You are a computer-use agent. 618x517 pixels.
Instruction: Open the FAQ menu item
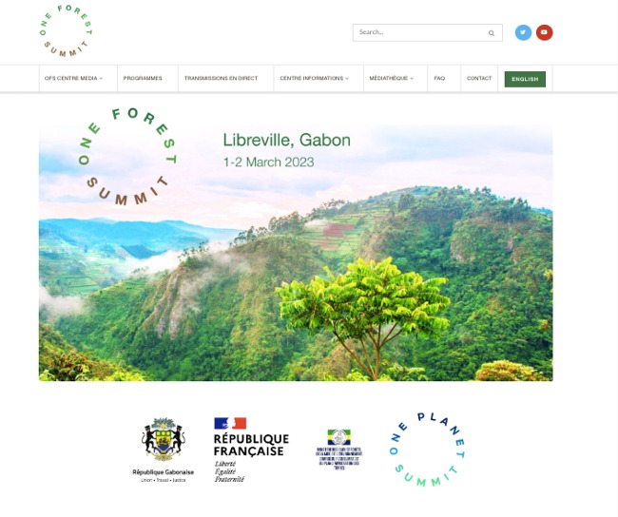(439, 79)
